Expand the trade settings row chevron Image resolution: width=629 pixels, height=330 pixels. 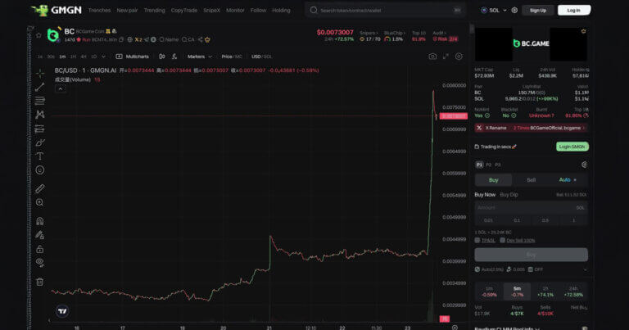586,269
